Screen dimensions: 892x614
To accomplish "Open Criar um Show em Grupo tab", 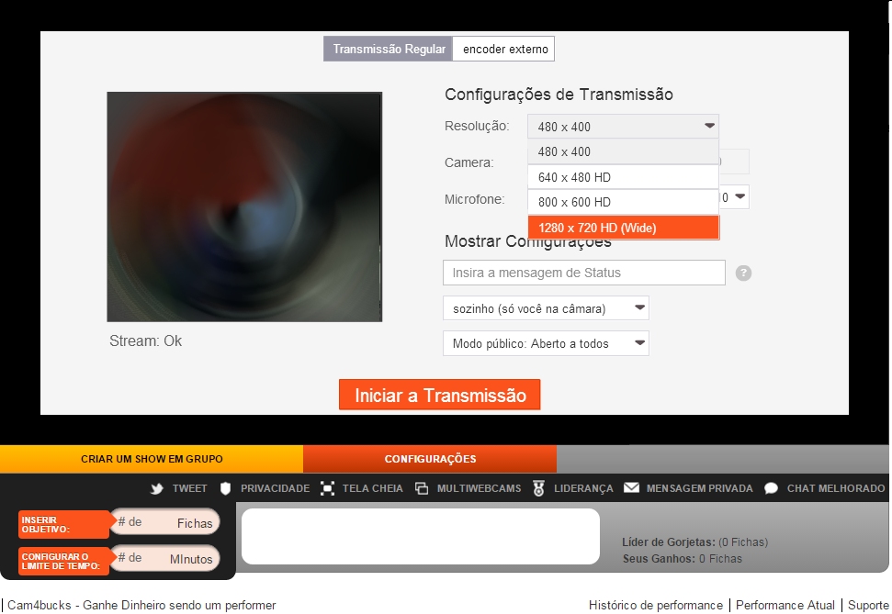I will (152, 459).
